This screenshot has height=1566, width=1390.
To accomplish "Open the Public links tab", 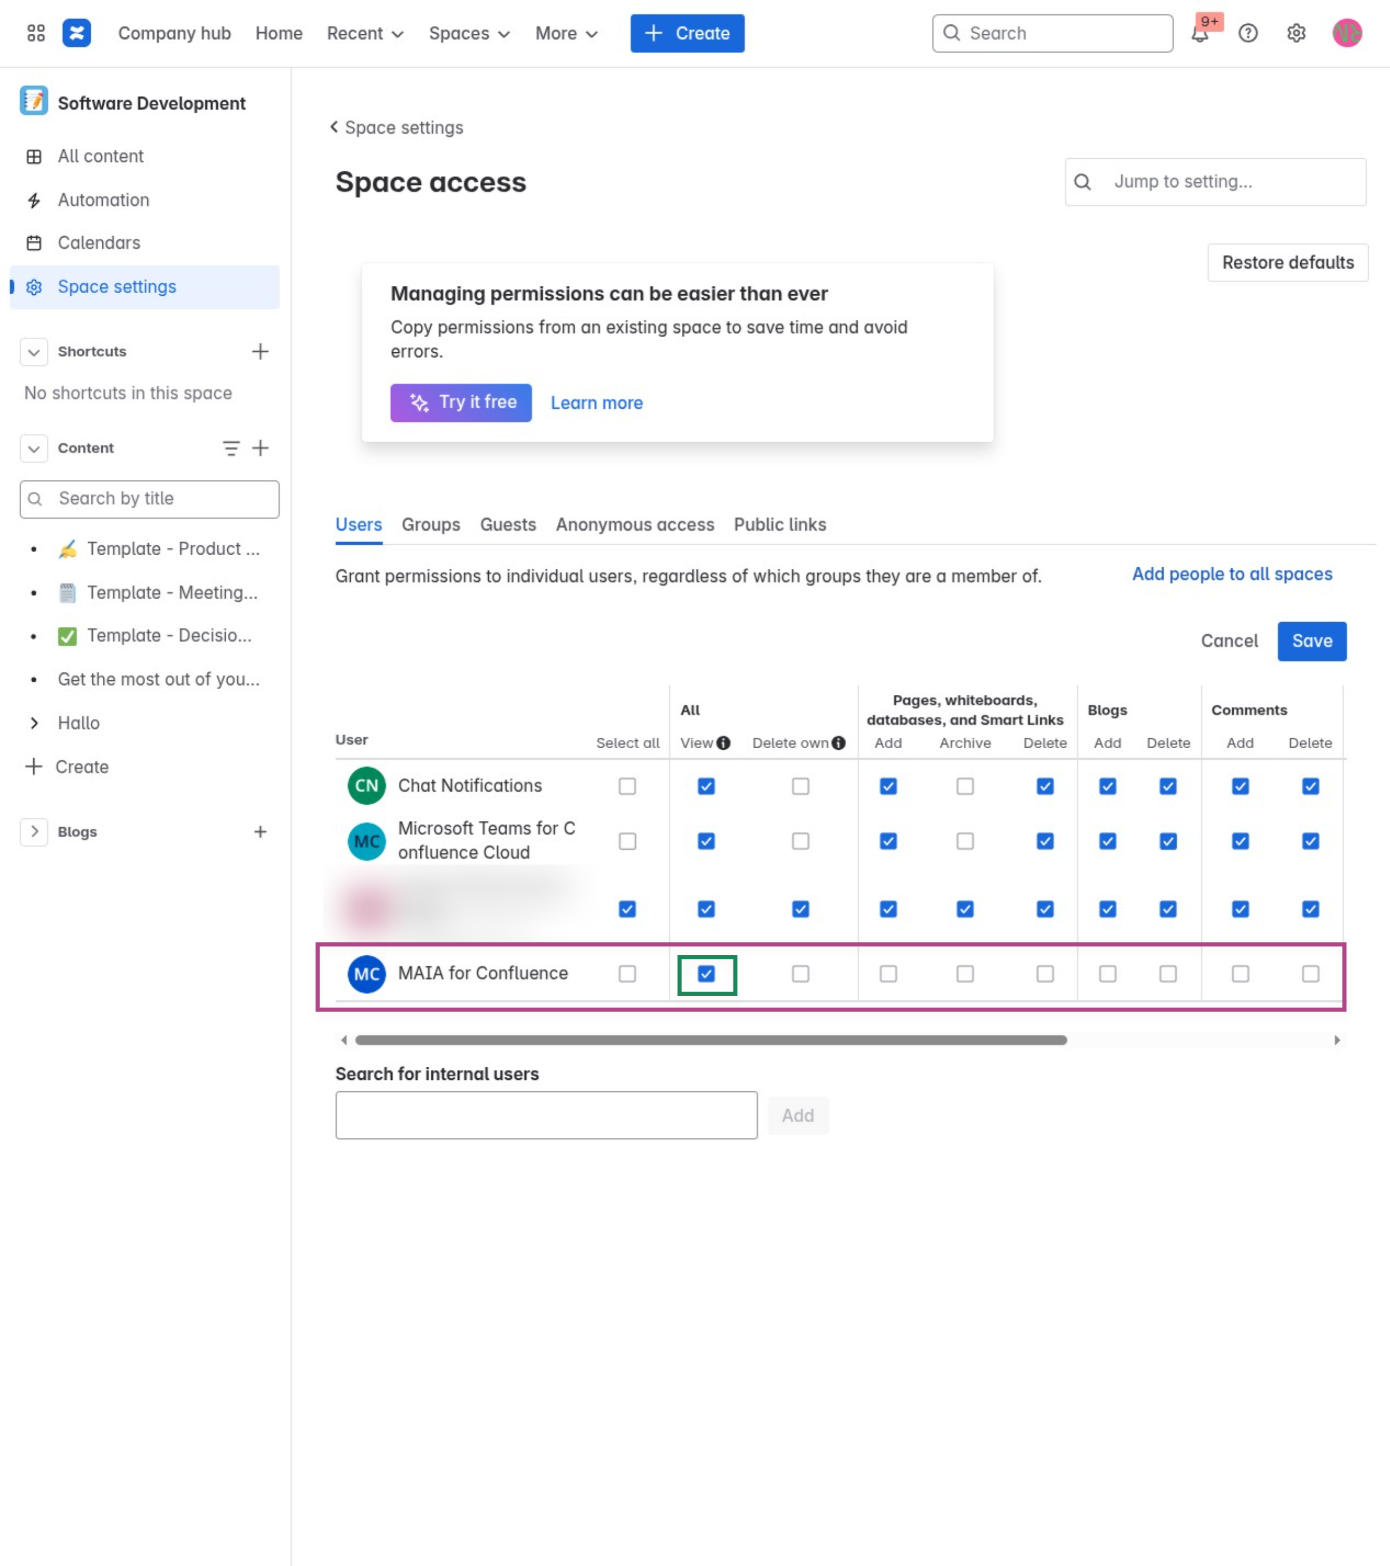I will click(780, 525).
